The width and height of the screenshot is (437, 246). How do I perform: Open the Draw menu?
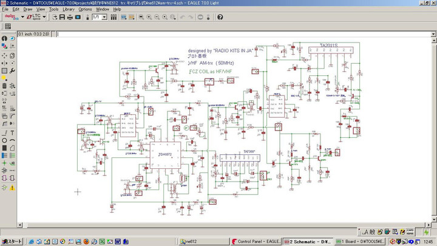pyautogui.click(x=28, y=9)
